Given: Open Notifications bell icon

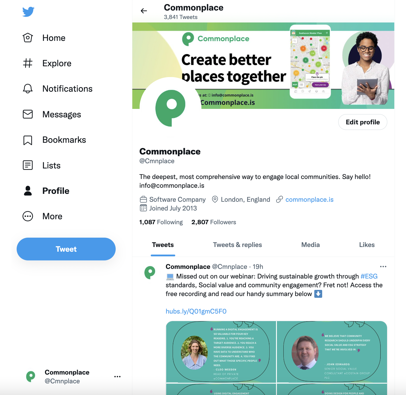Looking at the screenshot, I should pyautogui.click(x=28, y=88).
